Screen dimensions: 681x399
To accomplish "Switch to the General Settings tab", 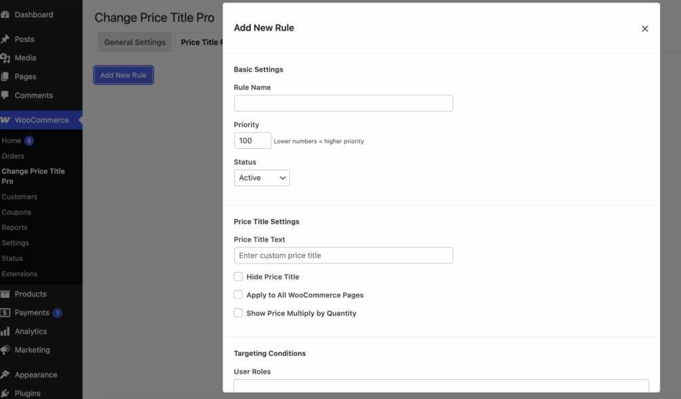I will (135, 42).
